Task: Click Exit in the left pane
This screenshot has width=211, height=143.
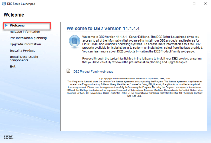Action: coord(13,67)
